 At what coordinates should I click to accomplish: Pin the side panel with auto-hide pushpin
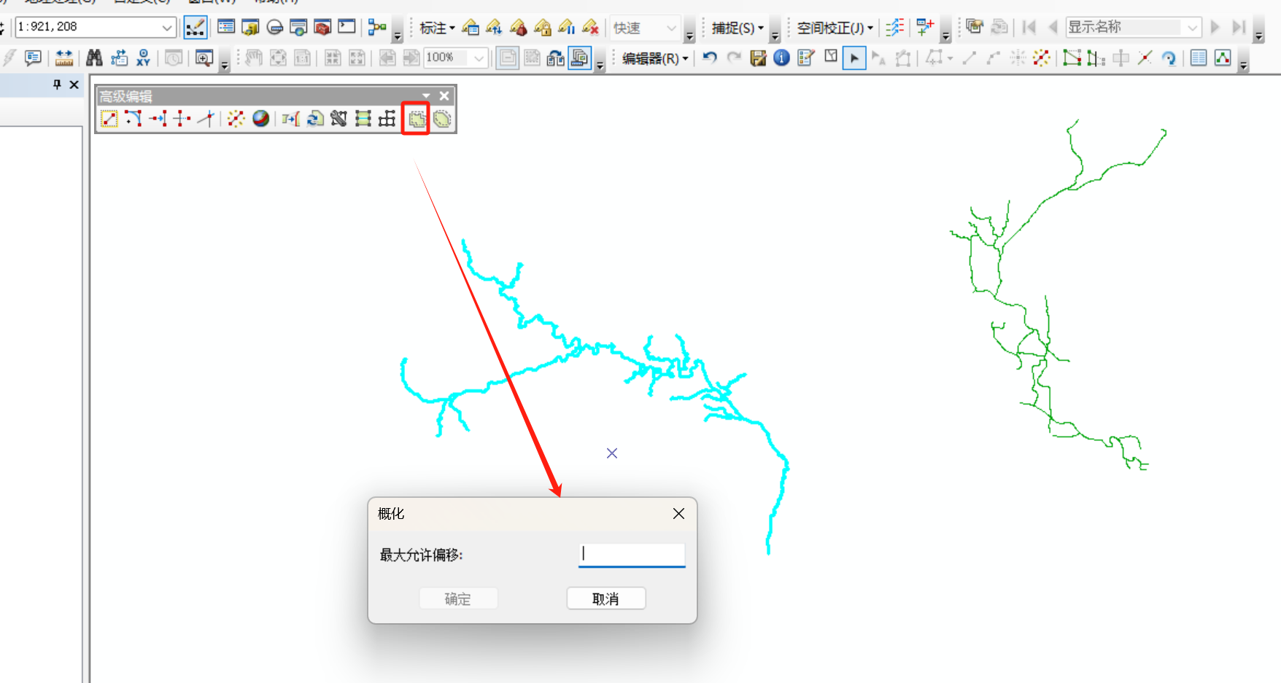coord(57,85)
